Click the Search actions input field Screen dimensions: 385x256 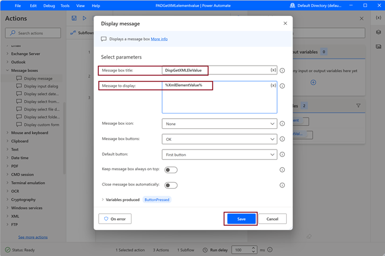coord(33,33)
